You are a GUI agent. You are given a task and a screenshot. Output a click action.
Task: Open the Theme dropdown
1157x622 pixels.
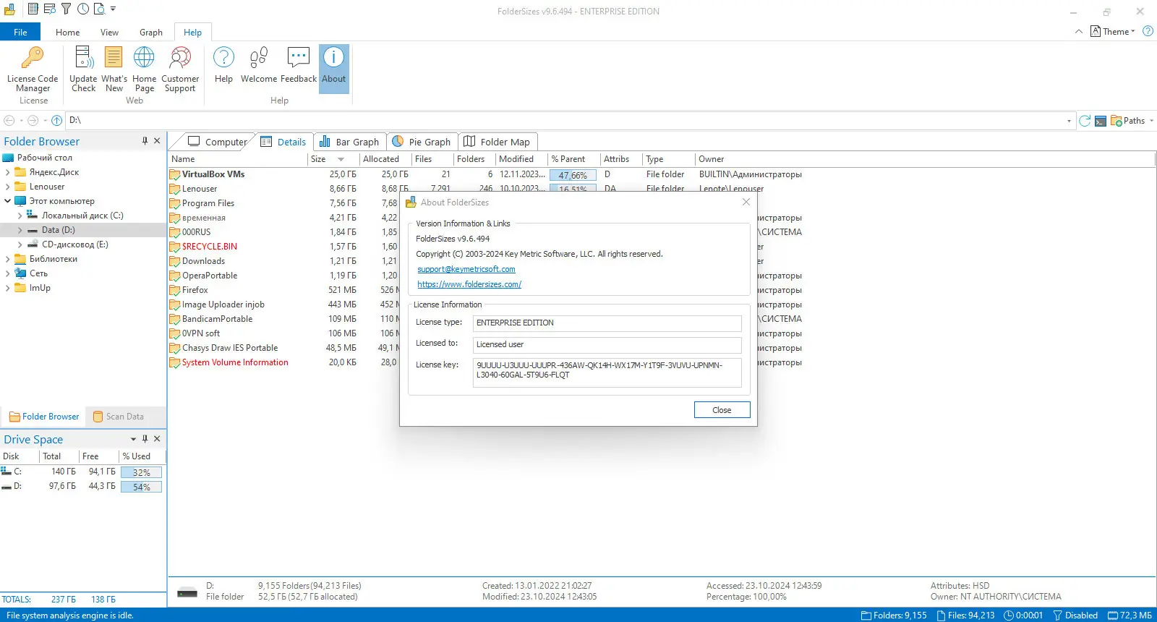(1113, 32)
